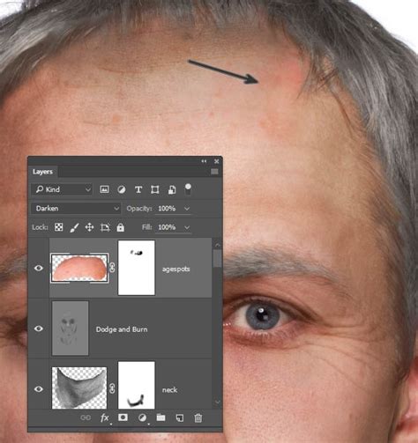Image resolution: width=418 pixels, height=443 pixels.
Task: Lock artboard nesting icon
Action: pos(105,227)
